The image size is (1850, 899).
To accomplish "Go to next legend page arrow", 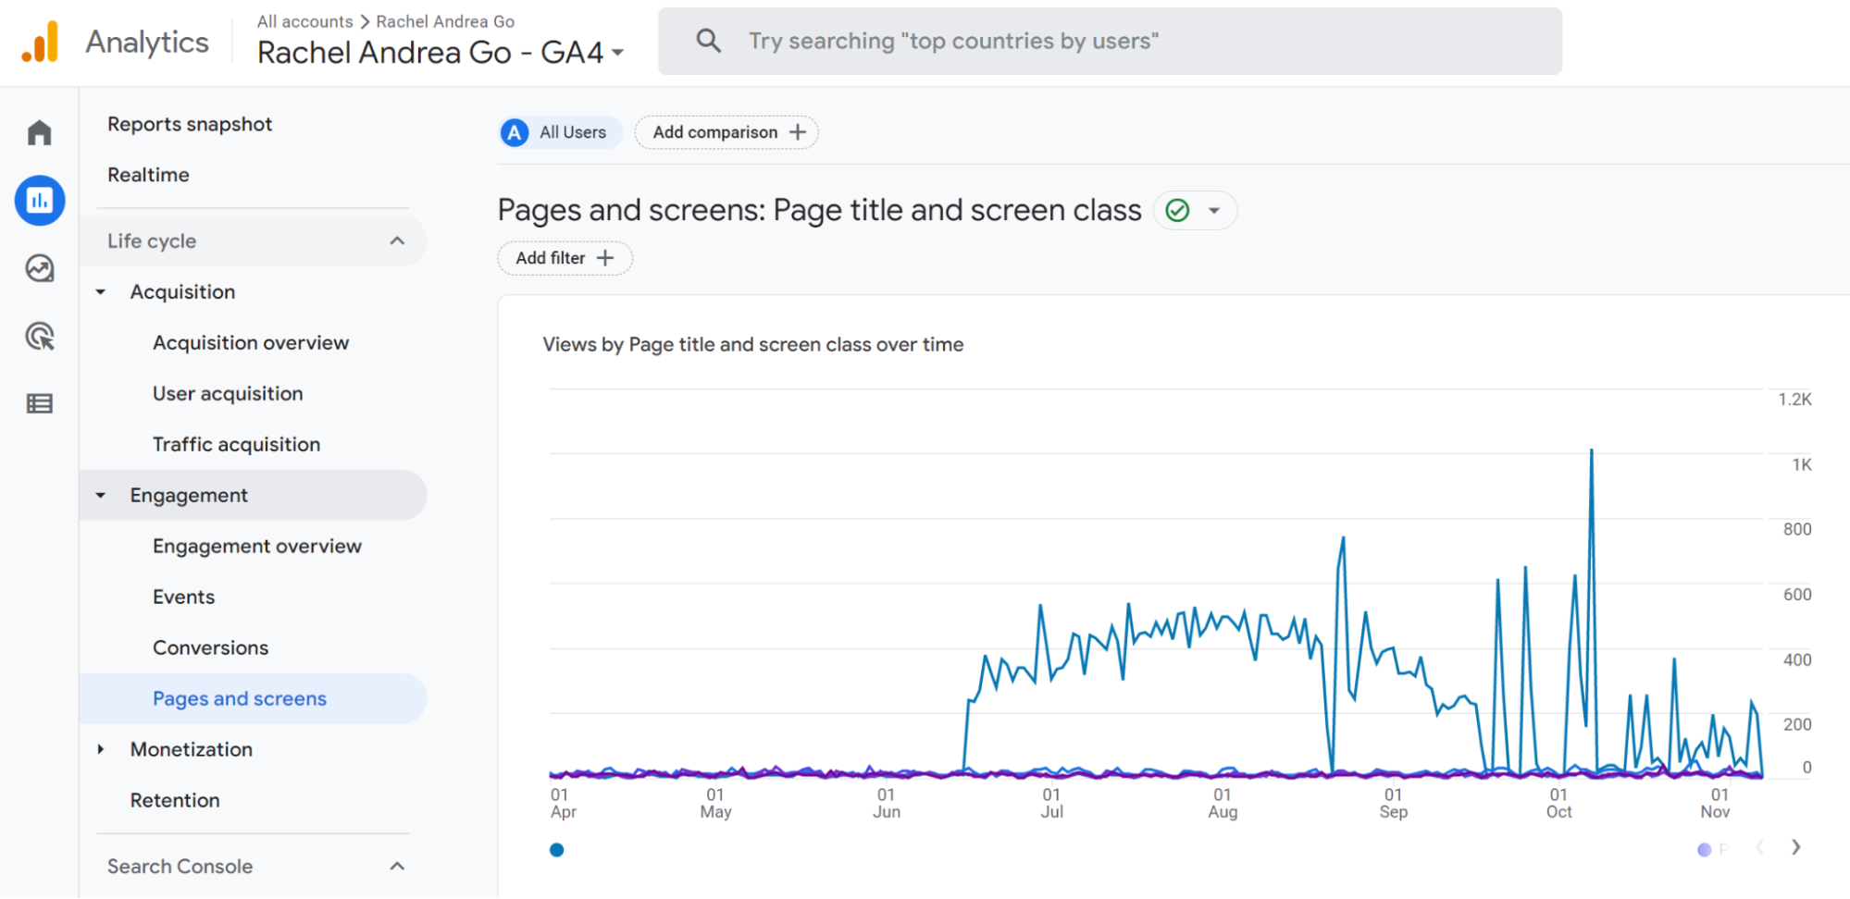I will click(1795, 847).
